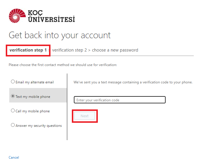Choose the 'Call my mobile phone' radio button
The image size is (206, 163).
[13, 111]
